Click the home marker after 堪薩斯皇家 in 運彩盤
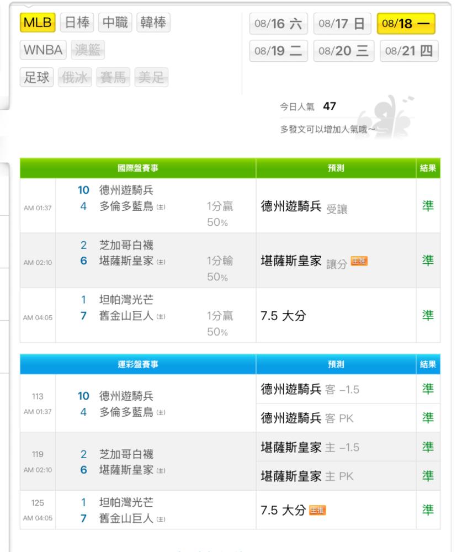The image size is (457, 552). pos(161,471)
